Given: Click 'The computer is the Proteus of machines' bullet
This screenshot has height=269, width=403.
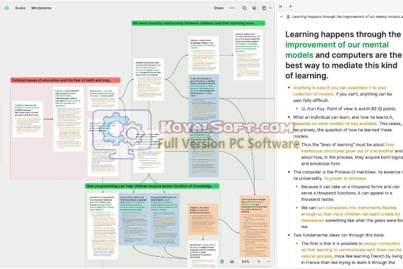Looking at the screenshot, I should point(348,175).
